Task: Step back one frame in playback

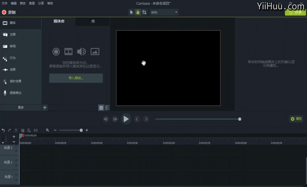Action: (x=106, y=119)
